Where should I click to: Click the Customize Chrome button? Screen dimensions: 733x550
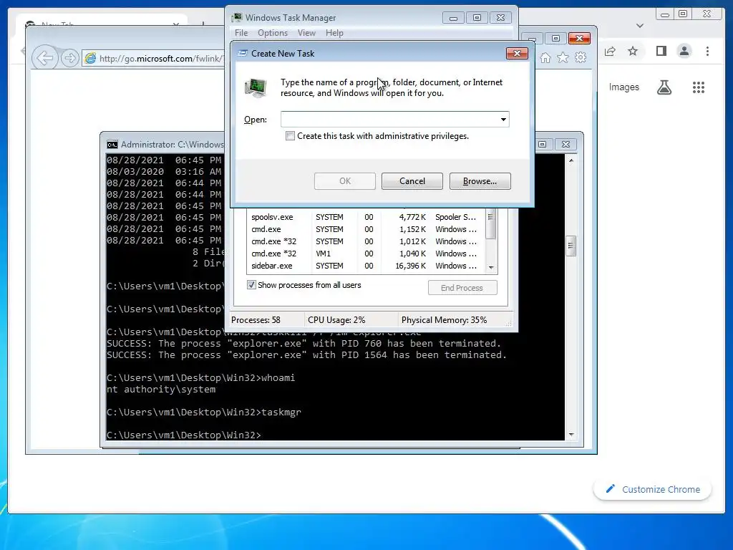click(x=653, y=489)
